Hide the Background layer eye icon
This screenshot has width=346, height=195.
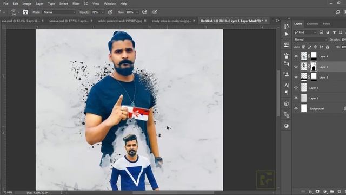click(x=296, y=108)
